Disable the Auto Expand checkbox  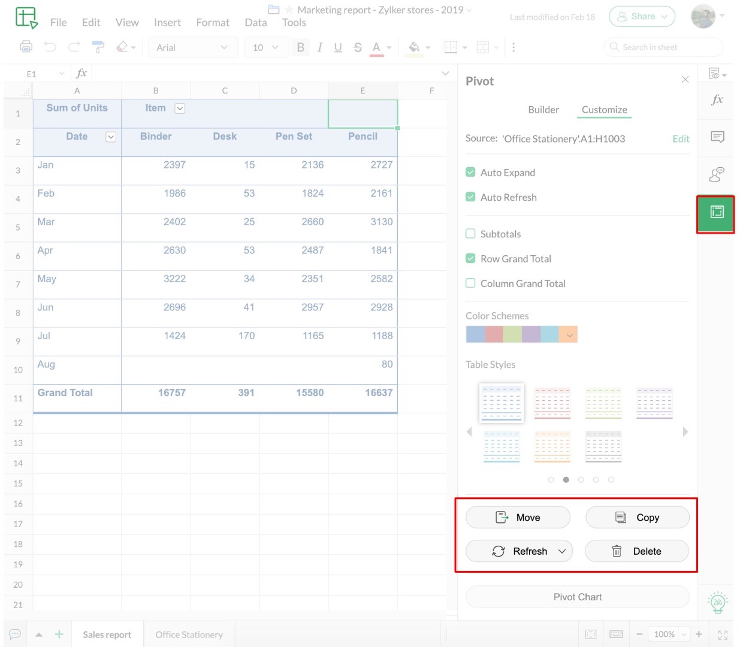(471, 173)
